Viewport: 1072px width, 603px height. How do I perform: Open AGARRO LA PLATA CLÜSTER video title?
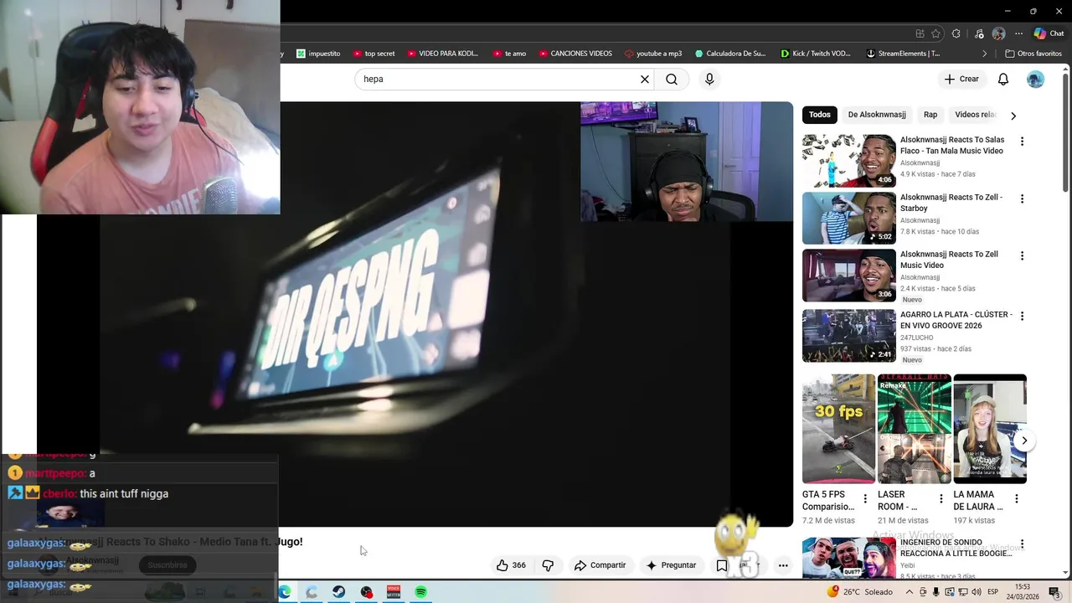tap(956, 320)
